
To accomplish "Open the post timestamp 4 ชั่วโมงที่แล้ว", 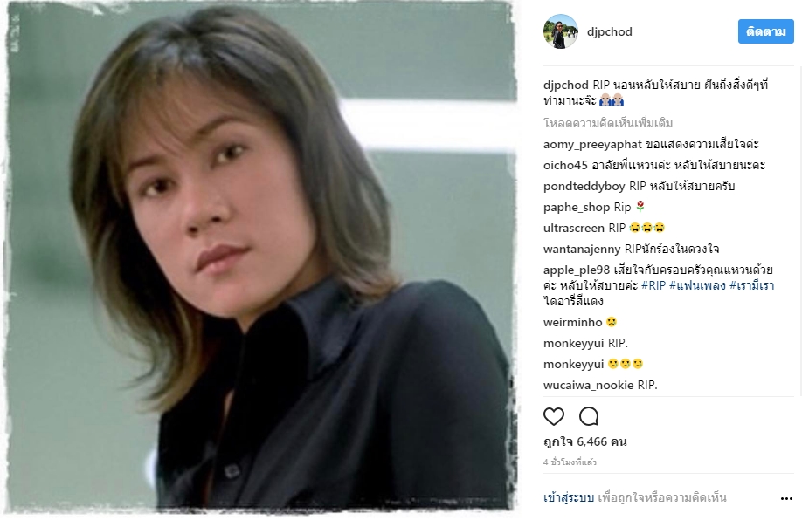I will [570, 462].
